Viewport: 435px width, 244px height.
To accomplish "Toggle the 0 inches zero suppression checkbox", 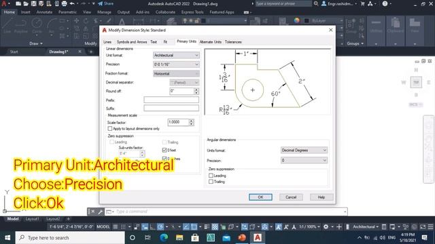I will click(x=164, y=159).
